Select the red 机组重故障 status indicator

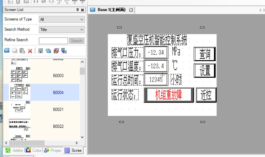(x=169, y=95)
